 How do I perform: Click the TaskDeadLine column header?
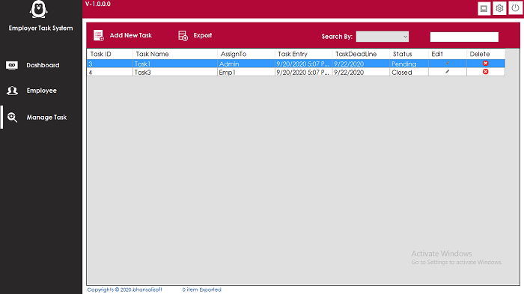click(361, 54)
